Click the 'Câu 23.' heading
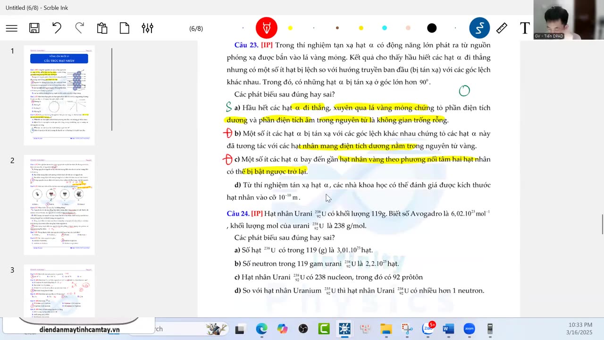 click(x=246, y=45)
